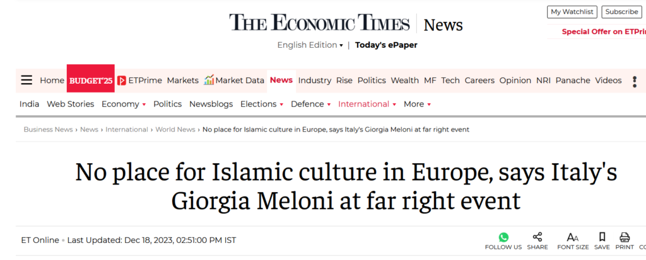Viewport: 646px width, 260px height.
Task: Click The Economic Times logo
Action: (x=319, y=23)
